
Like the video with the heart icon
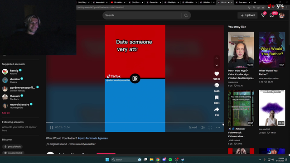pyautogui.click(x=217, y=74)
